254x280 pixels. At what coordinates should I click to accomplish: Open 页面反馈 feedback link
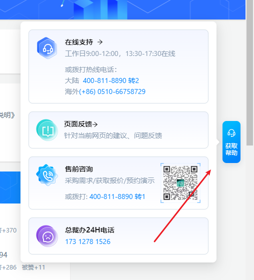pos(78,124)
